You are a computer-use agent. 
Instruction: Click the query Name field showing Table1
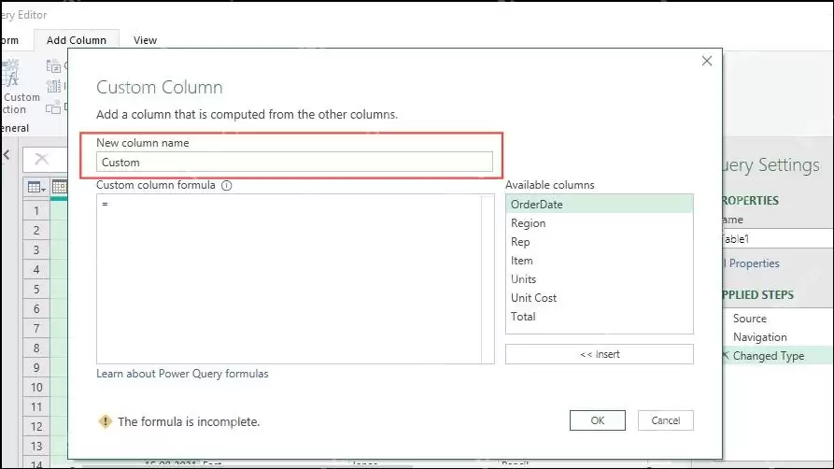(778, 239)
